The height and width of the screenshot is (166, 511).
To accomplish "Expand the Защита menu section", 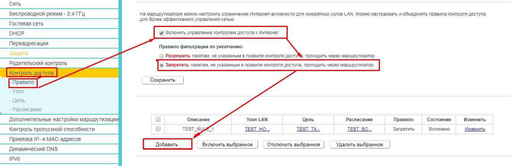I will click(18, 53).
